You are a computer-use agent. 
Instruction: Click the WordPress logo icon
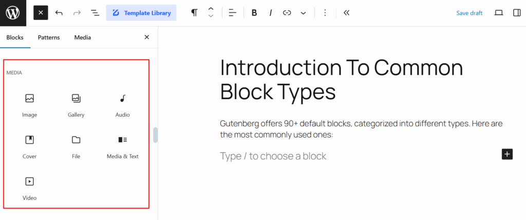(x=13, y=13)
